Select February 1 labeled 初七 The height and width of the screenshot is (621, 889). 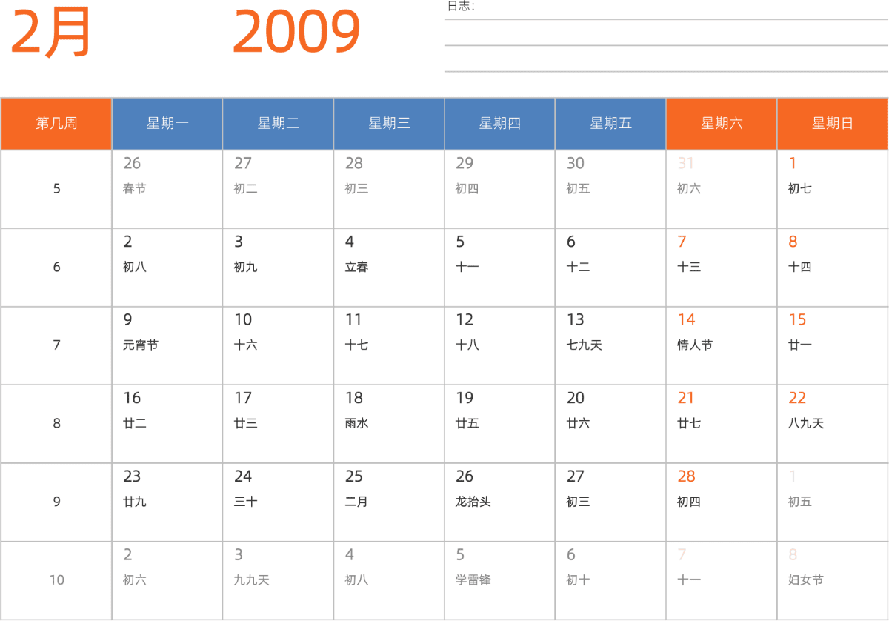coord(833,189)
